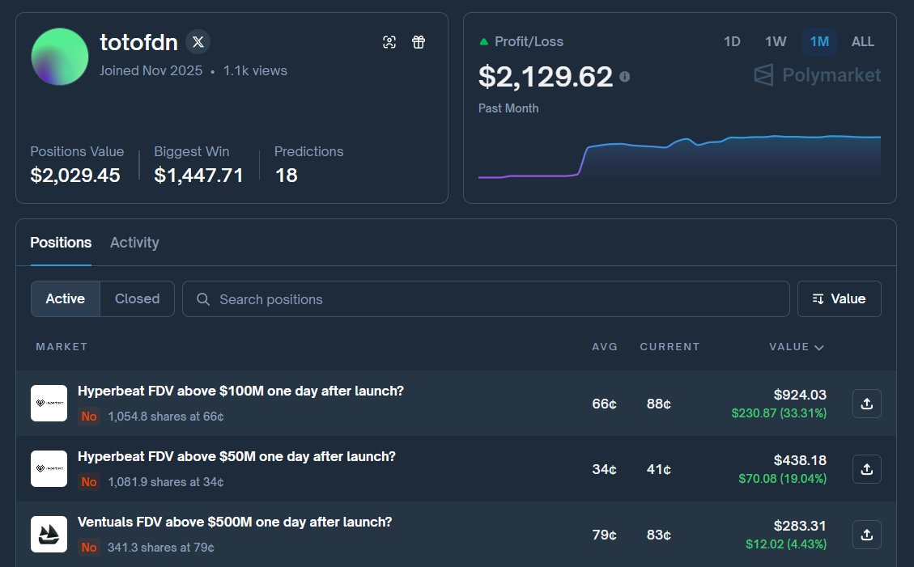Click the MARKET column header
This screenshot has width=914, height=567.
click(62, 347)
